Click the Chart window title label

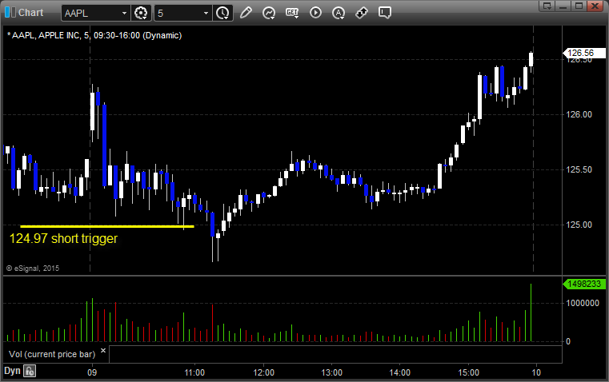tap(31, 13)
